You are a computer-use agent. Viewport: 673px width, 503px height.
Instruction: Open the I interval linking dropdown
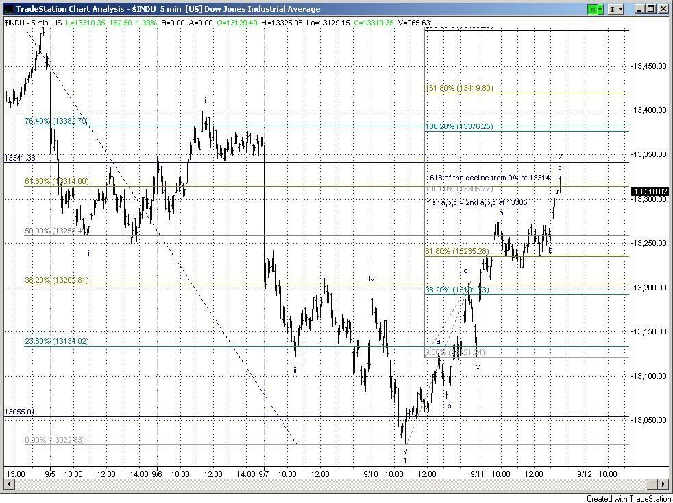[x=616, y=9]
